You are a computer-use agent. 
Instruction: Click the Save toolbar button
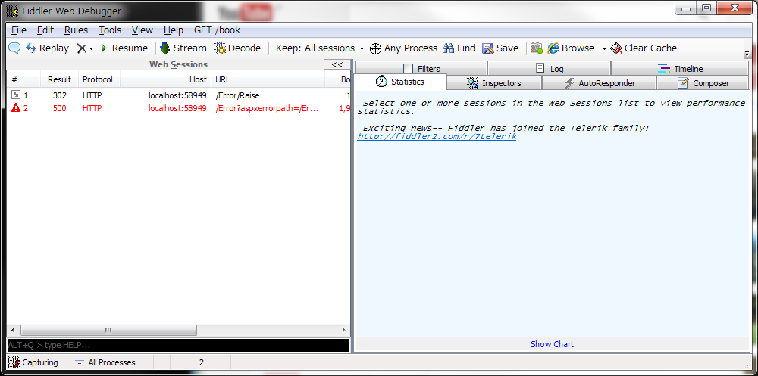[500, 48]
